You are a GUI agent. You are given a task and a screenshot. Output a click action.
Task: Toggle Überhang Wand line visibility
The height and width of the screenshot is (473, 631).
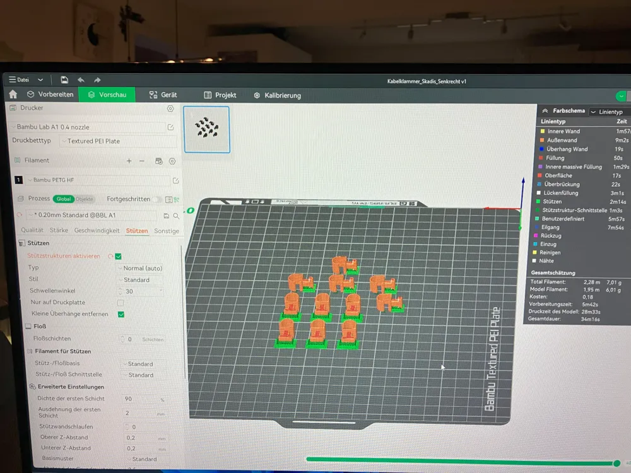tap(541, 149)
